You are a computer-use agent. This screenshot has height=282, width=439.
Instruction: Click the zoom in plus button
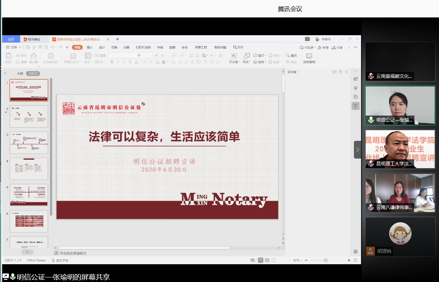349,260
